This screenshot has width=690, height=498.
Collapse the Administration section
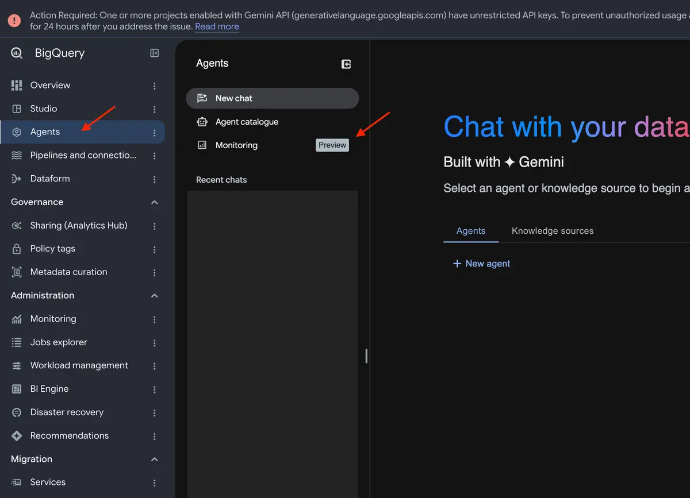click(154, 296)
